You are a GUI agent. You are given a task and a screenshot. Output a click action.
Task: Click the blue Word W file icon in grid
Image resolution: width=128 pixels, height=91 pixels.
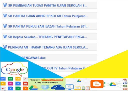[x=10, y=89]
